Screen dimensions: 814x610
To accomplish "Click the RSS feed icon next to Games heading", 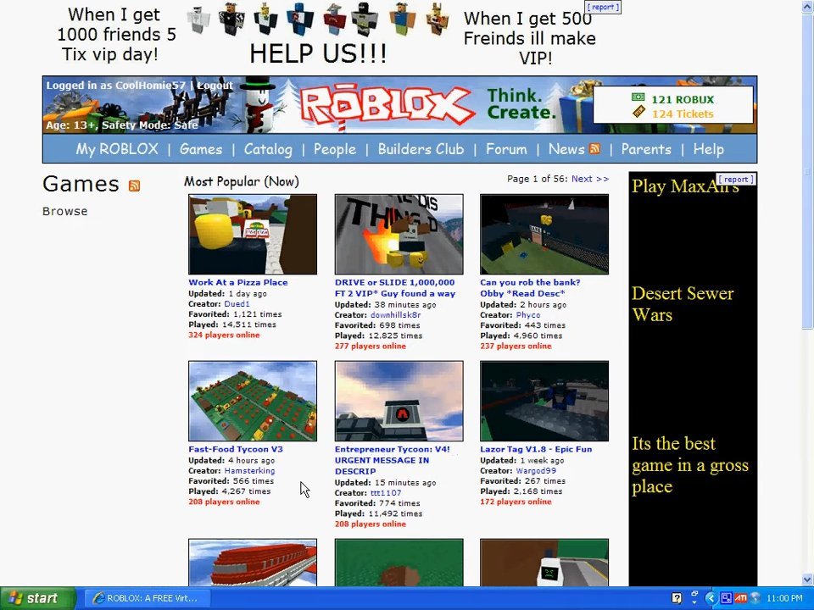I will pyautogui.click(x=135, y=186).
